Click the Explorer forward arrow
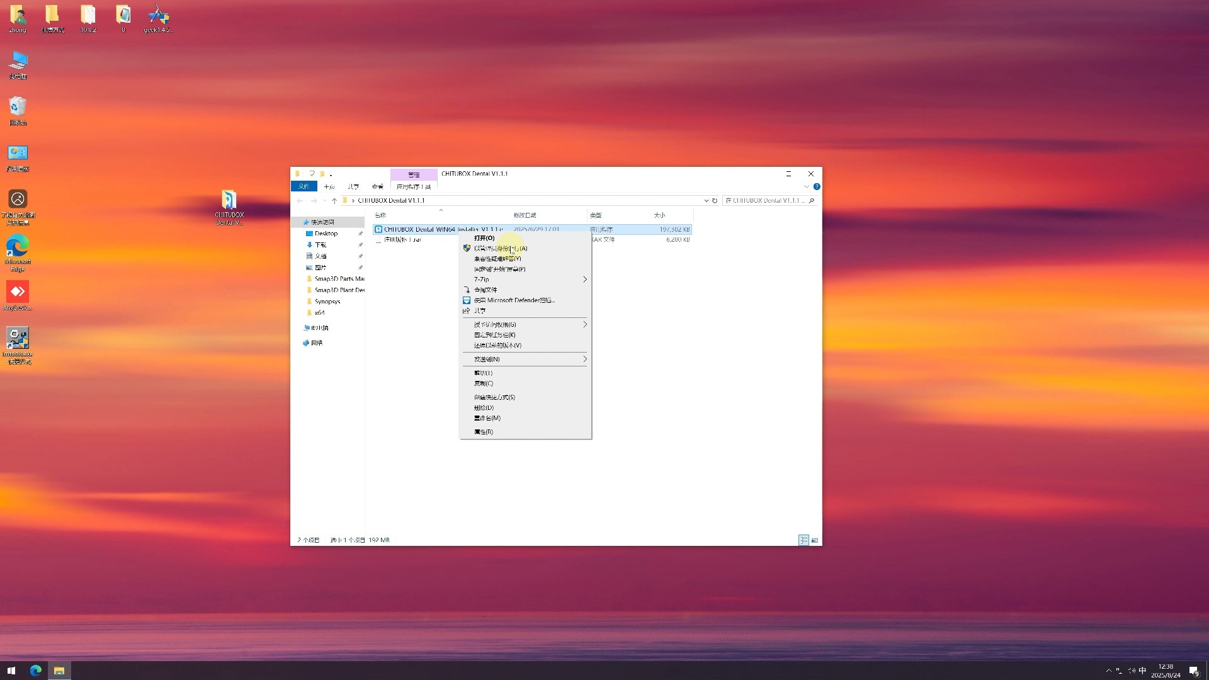This screenshot has width=1209, height=680. click(x=314, y=201)
